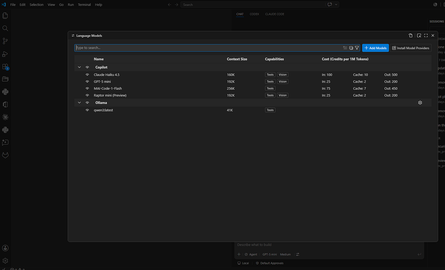The height and width of the screenshot is (270, 445).
Task: Open the Medium reasoning effort dropdown
Action: pos(285,254)
